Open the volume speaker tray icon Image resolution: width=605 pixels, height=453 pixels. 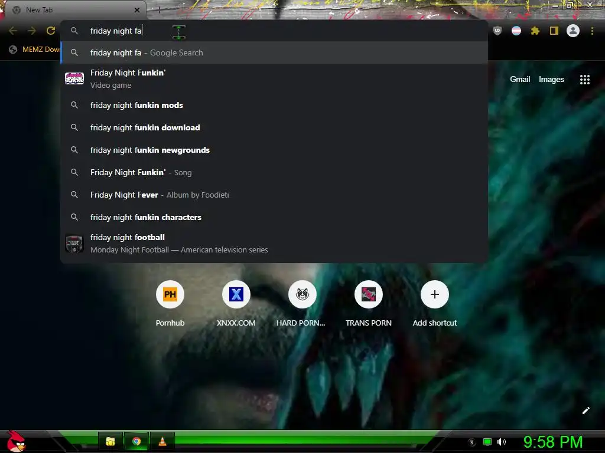[x=502, y=442]
